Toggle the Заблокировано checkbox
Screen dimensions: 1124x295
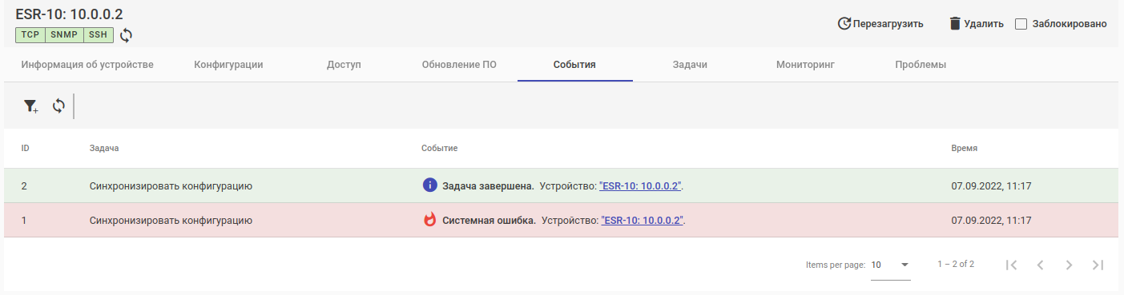tap(1021, 24)
